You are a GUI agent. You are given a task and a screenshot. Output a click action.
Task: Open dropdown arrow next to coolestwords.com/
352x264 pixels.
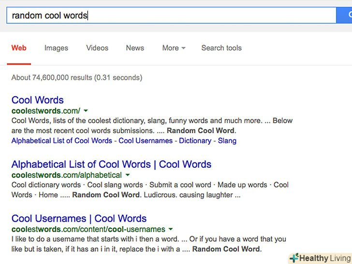86,111
